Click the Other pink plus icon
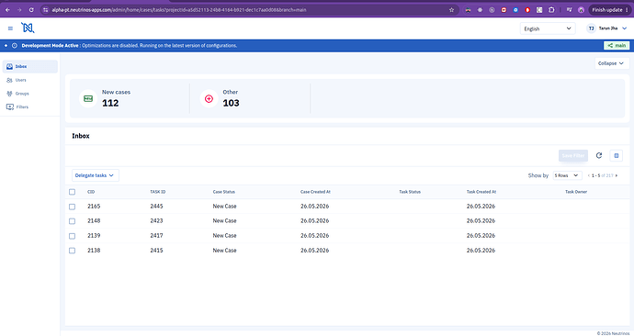634x336 pixels. point(209,98)
